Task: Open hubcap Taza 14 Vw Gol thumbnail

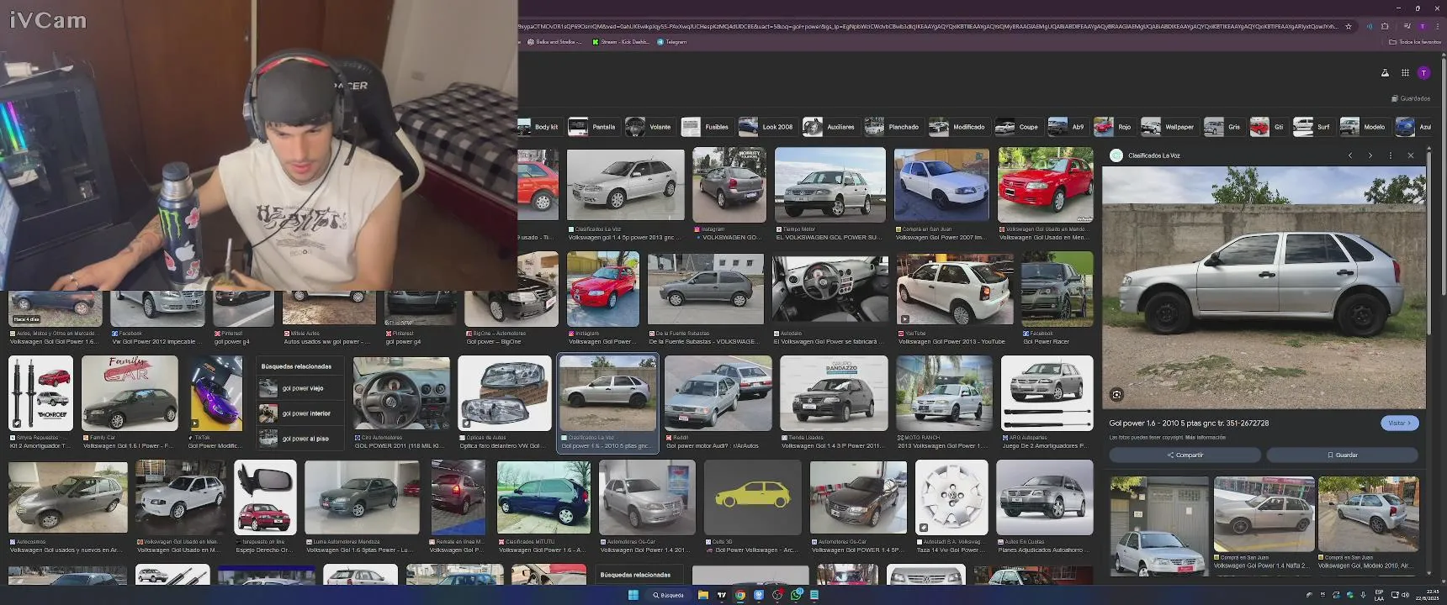Action: 951,497
